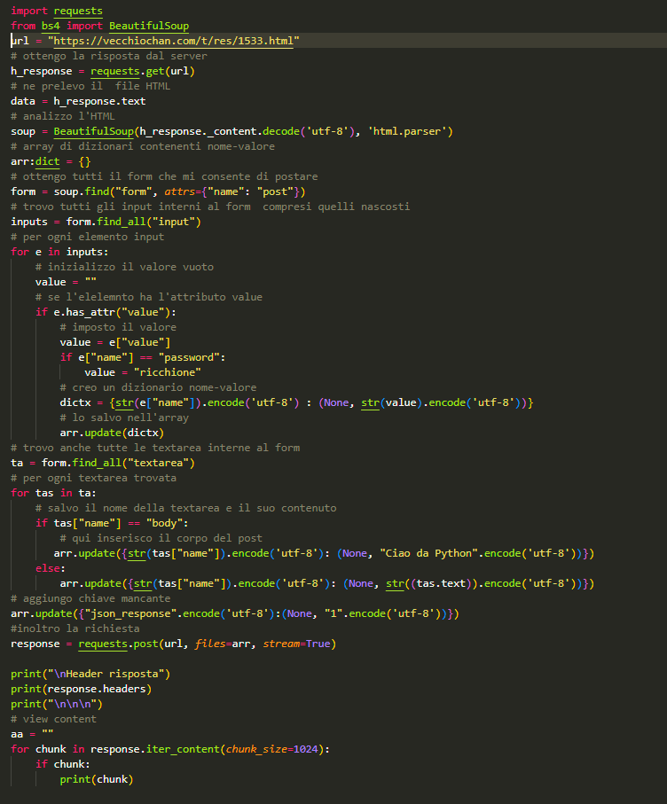Click the vecchiochan URL string
Screen dimensions: 667x804
(x=174, y=41)
